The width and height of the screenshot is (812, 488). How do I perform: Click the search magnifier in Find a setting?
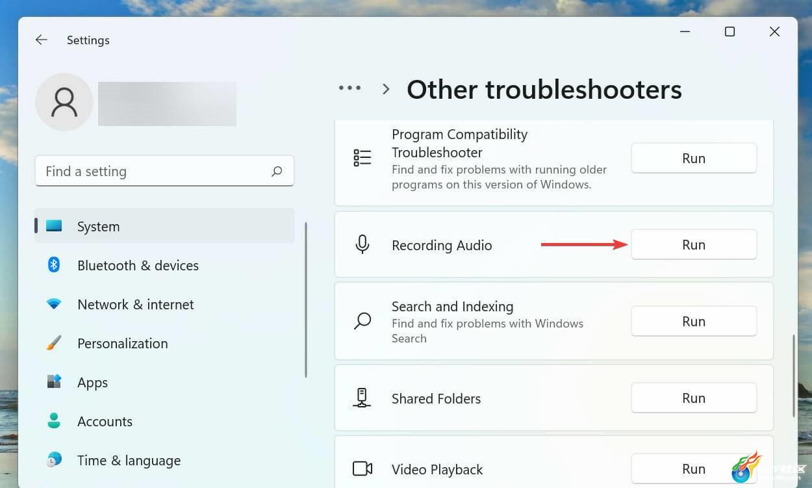click(277, 172)
